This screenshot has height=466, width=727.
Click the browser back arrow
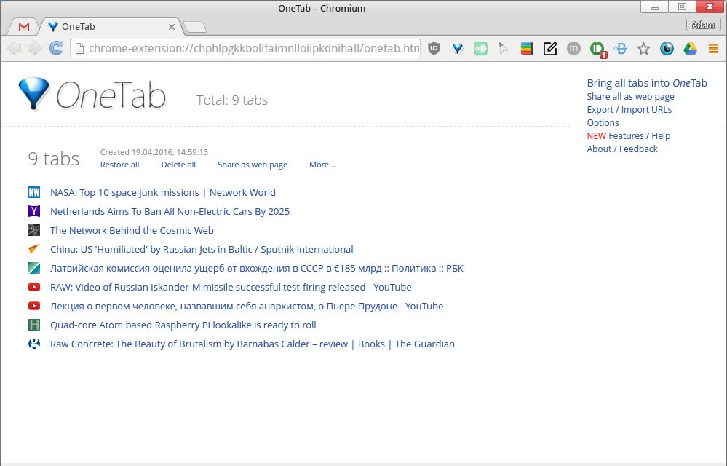(x=14, y=48)
